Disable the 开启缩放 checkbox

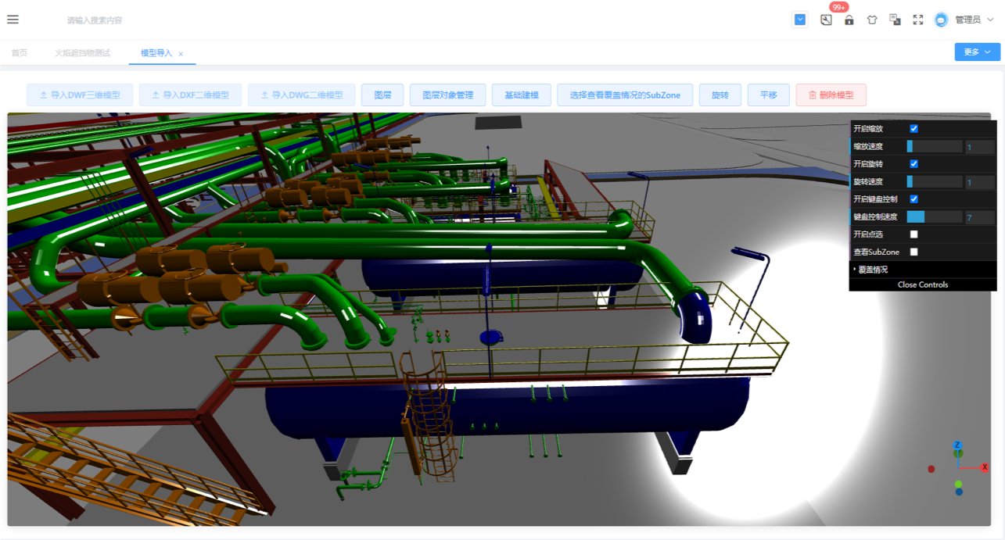pyautogui.click(x=913, y=128)
